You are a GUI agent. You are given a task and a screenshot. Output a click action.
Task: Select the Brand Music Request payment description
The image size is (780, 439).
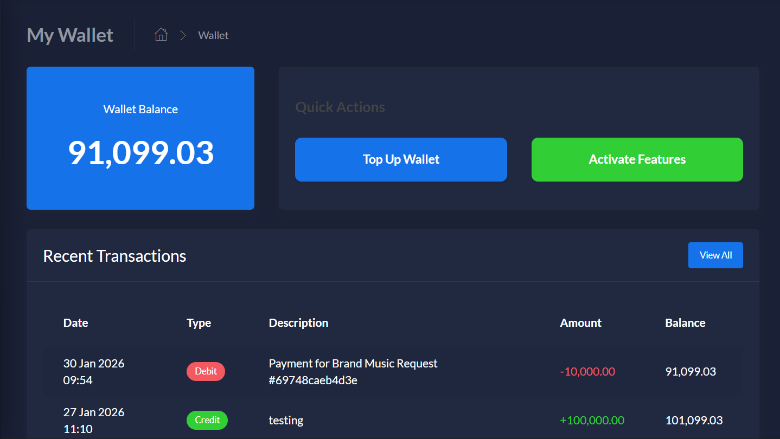(353, 372)
